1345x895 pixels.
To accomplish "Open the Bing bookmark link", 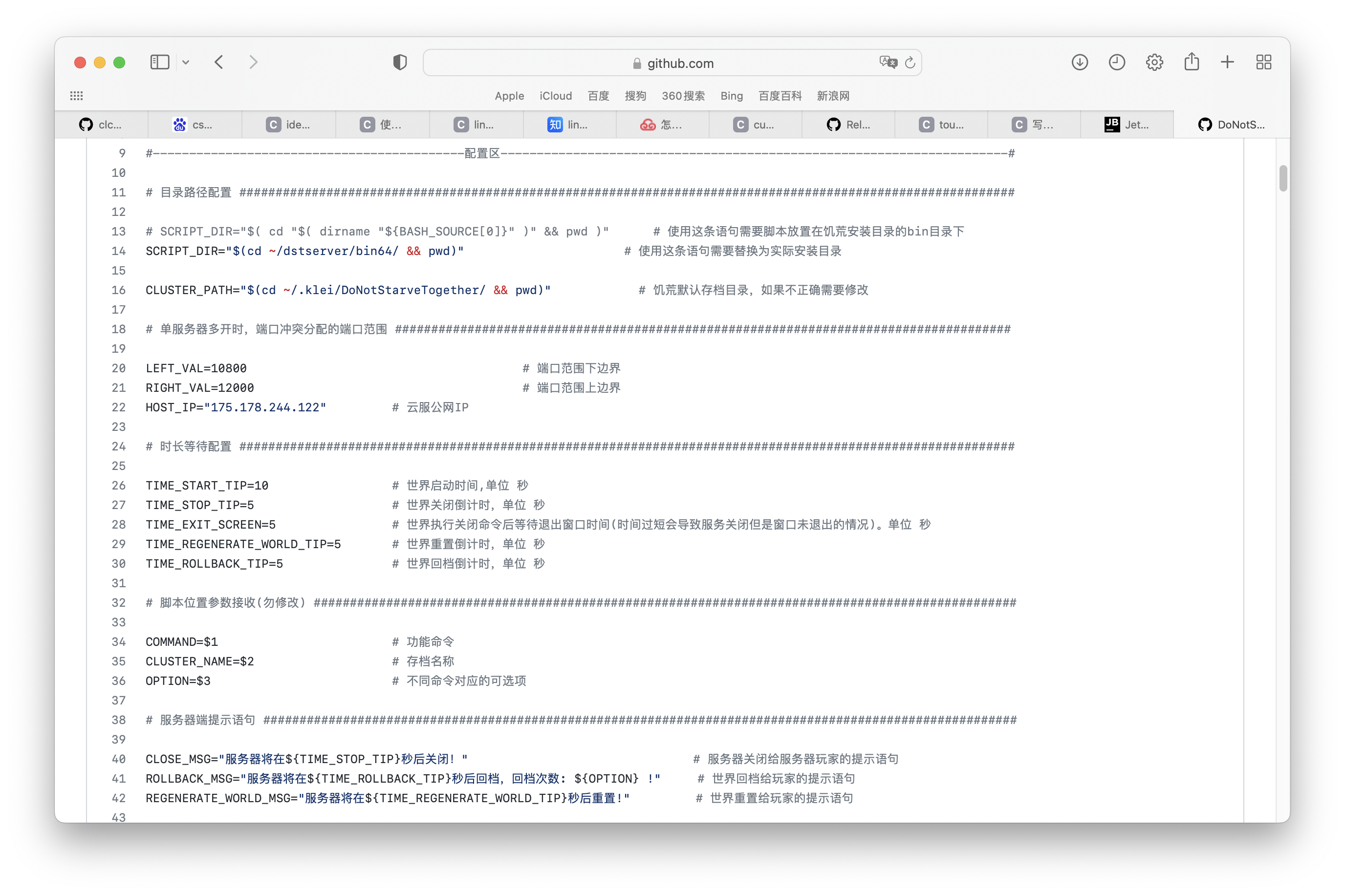I will point(731,96).
